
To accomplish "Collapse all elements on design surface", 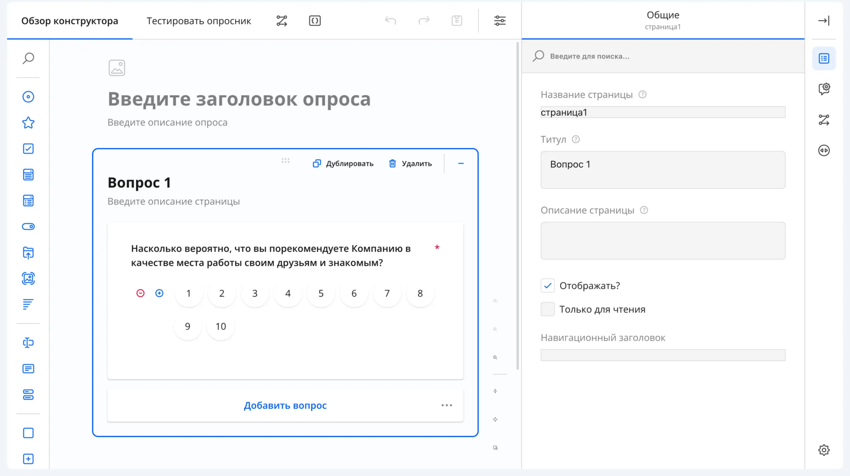I will (x=495, y=391).
